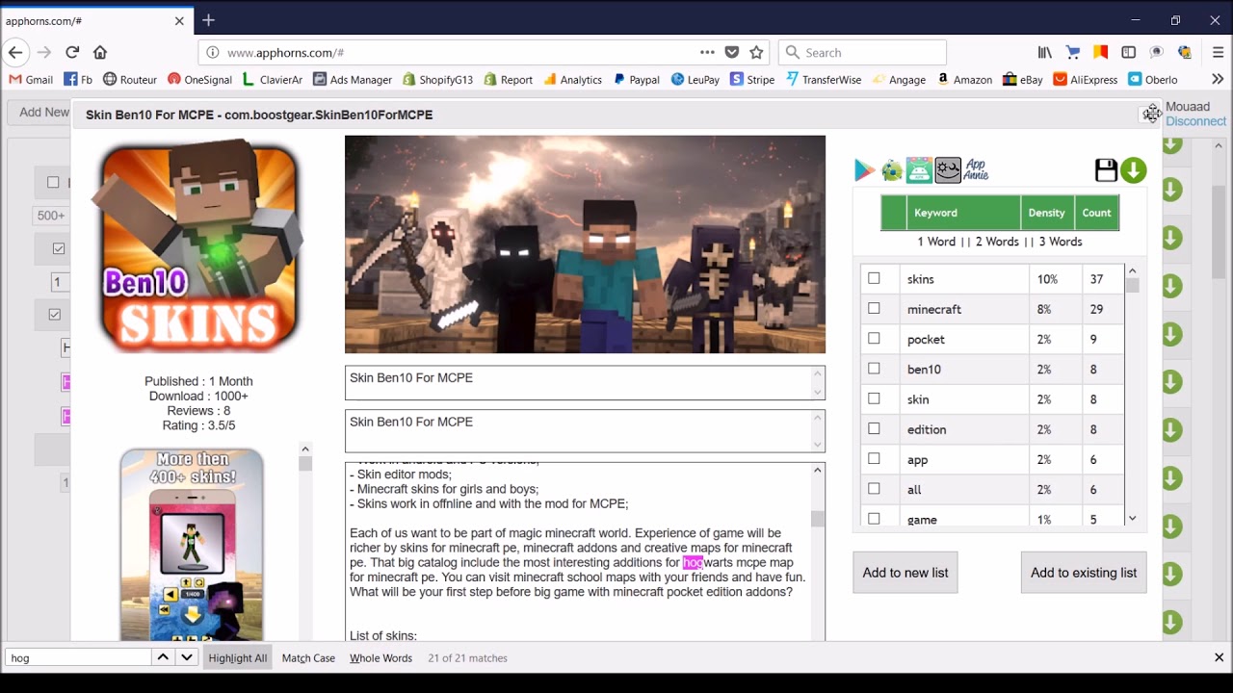Click the orange bookmark extension icon

pyautogui.click(x=1100, y=52)
